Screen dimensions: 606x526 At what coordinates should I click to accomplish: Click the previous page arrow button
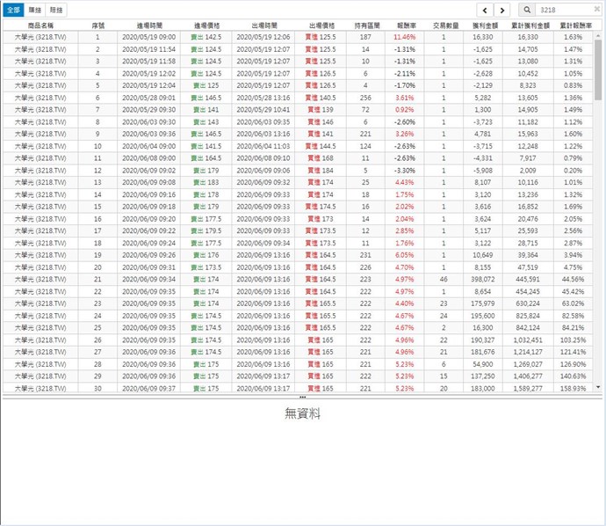point(484,10)
